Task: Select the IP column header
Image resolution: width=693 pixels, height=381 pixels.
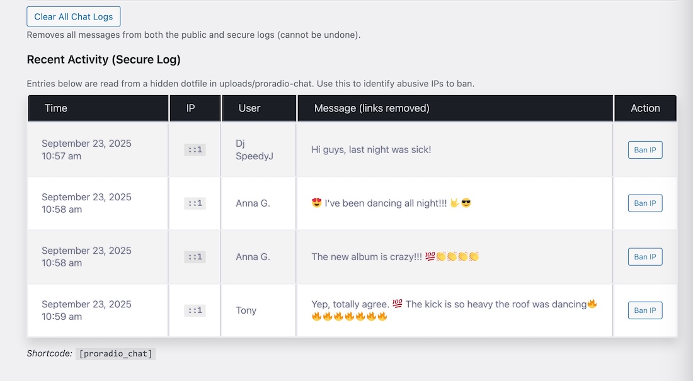Action: [191, 108]
